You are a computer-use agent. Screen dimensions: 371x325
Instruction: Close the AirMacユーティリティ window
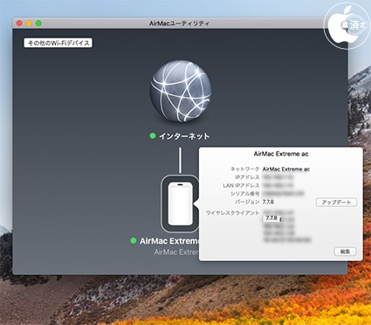click(x=19, y=24)
